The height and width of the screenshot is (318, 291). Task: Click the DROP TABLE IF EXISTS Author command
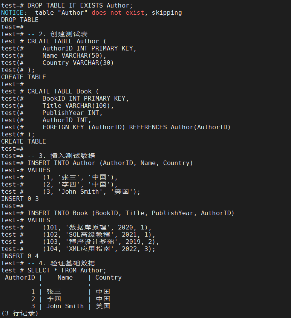pos(80,6)
